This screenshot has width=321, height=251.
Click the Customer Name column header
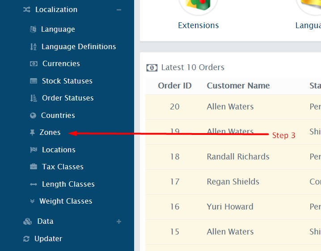tap(238, 86)
